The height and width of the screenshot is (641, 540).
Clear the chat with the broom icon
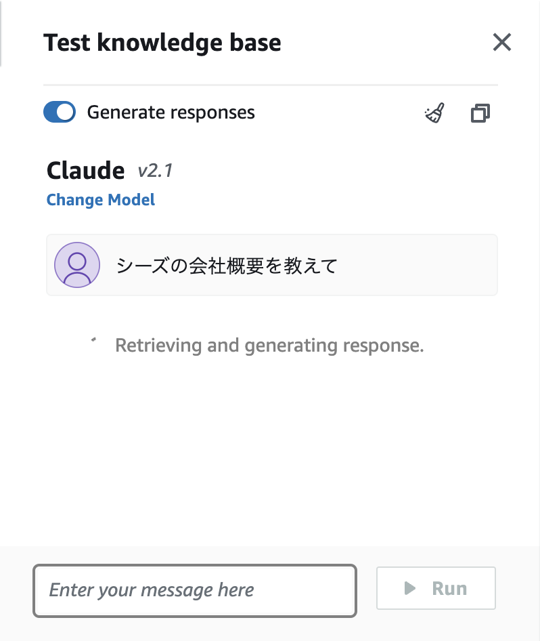click(434, 113)
